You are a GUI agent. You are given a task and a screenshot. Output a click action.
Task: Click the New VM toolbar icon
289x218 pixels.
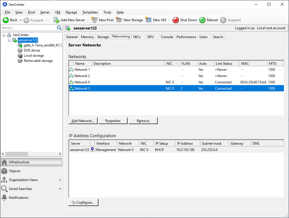click(148, 19)
